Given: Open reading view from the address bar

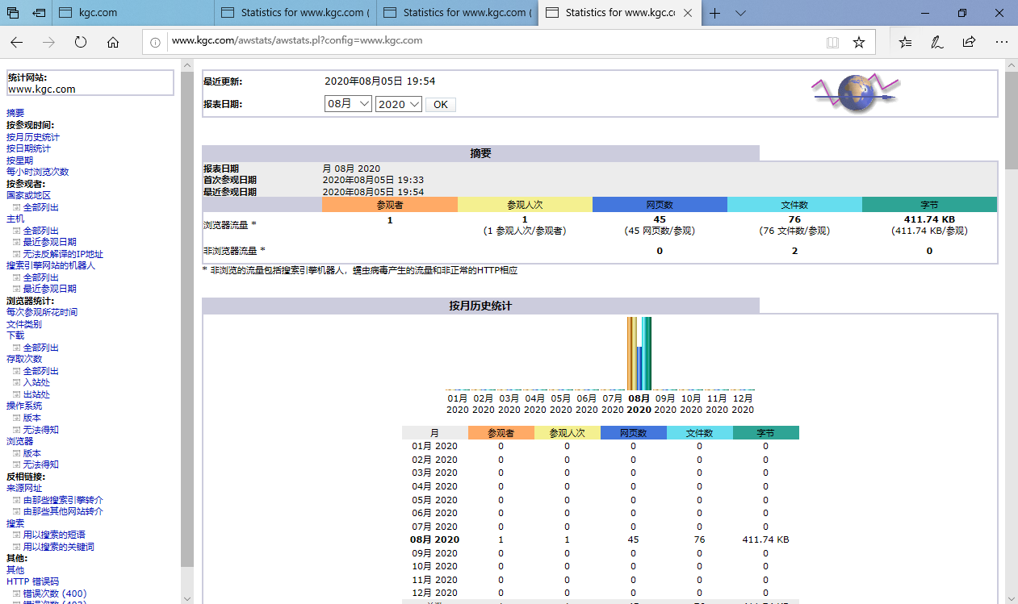Looking at the screenshot, I should pyautogui.click(x=832, y=42).
